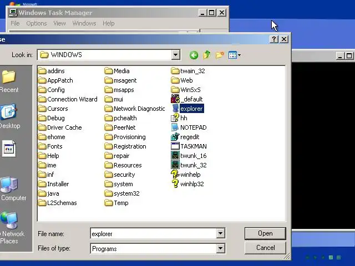The width and height of the screenshot is (355, 266).
Task: Select the Installer folder
Action: click(x=54, y=184)
